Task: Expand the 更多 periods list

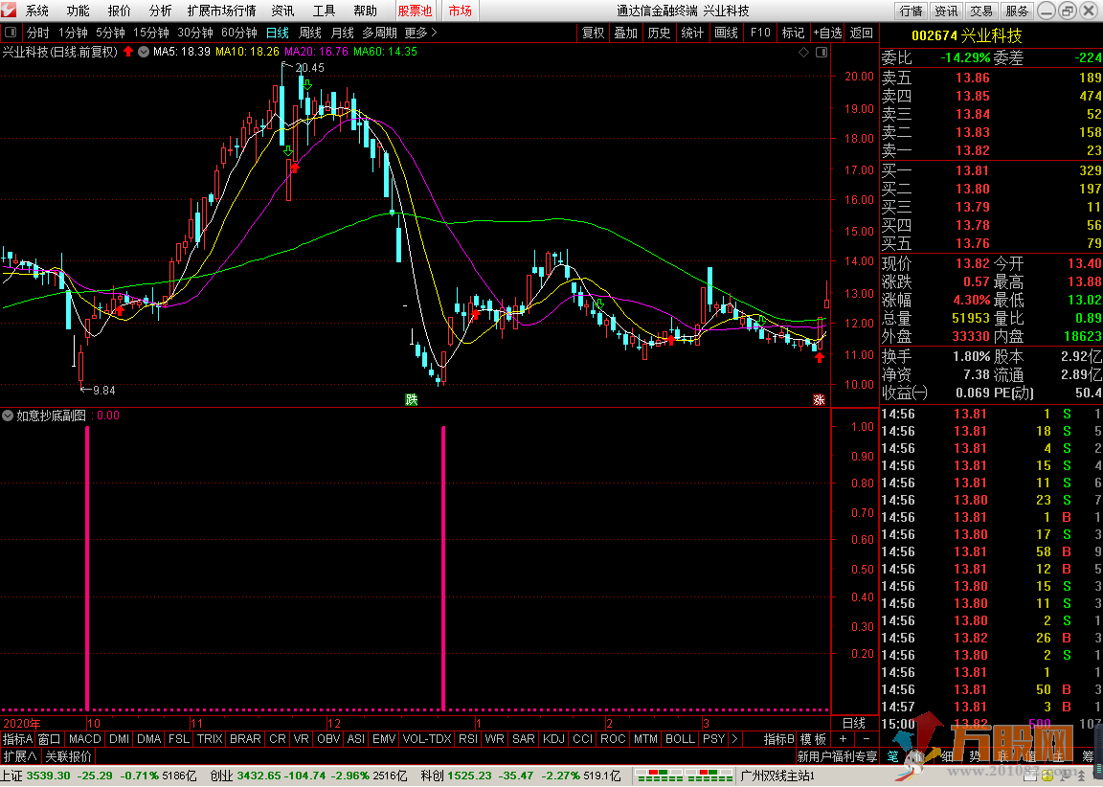Action: [x=420, y=33]
